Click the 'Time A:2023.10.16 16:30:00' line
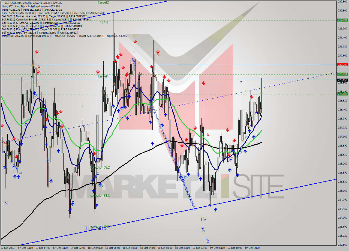 pos(53,13)
